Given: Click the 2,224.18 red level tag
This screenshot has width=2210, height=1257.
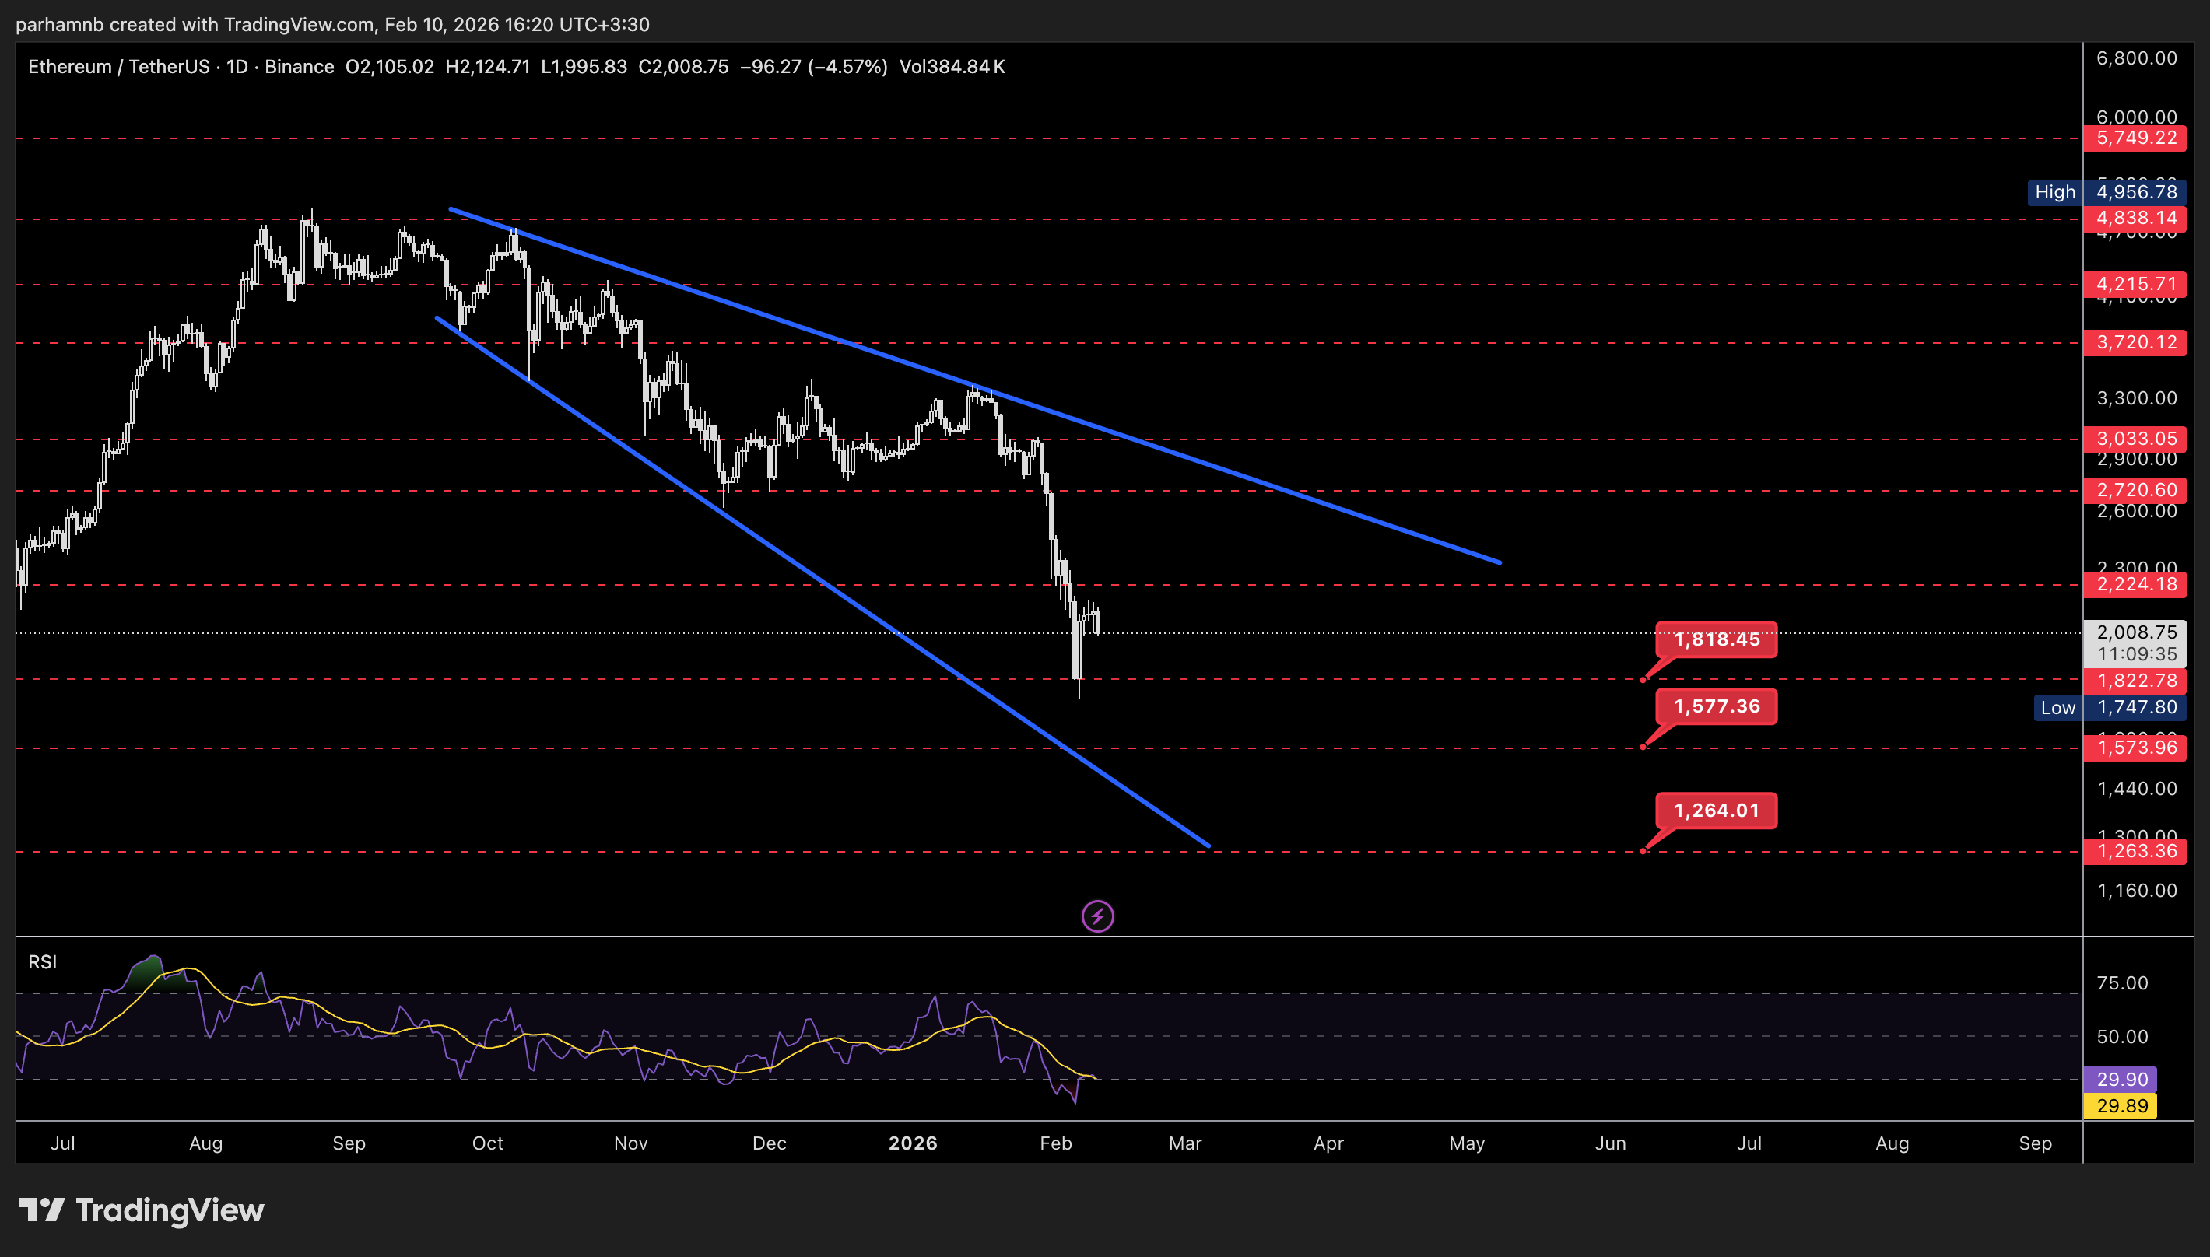Looking at the screenshot, I should tap(2135, 584).
